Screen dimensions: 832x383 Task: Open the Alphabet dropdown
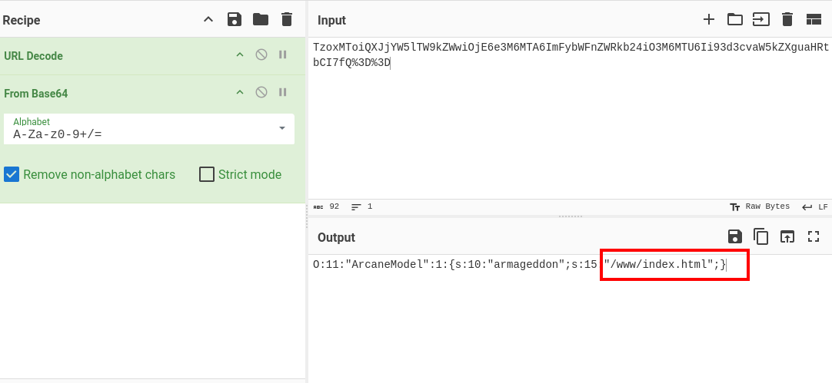pyautogui.click(x=282, y=128)
